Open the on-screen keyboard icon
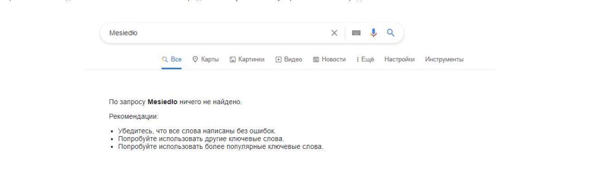 (356, 33)
